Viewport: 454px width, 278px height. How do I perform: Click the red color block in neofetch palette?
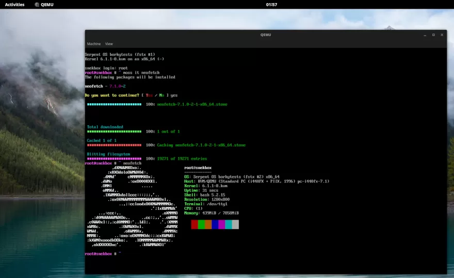point(194,224)
